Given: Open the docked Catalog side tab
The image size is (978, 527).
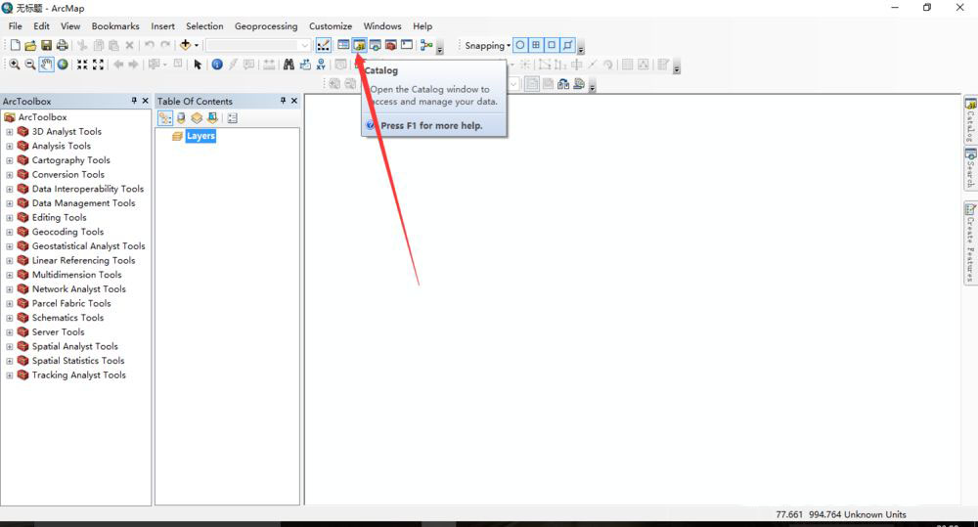Looking at the screenshot, I should click(970, 119).
